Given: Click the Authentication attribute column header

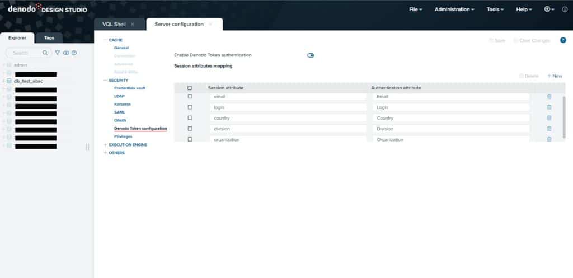Looking at the screenshot, I should point(396,88).
